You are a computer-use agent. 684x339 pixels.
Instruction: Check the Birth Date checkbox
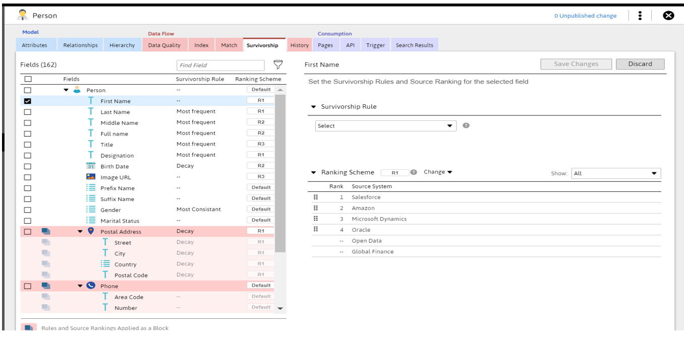click(x=28, y=166)
